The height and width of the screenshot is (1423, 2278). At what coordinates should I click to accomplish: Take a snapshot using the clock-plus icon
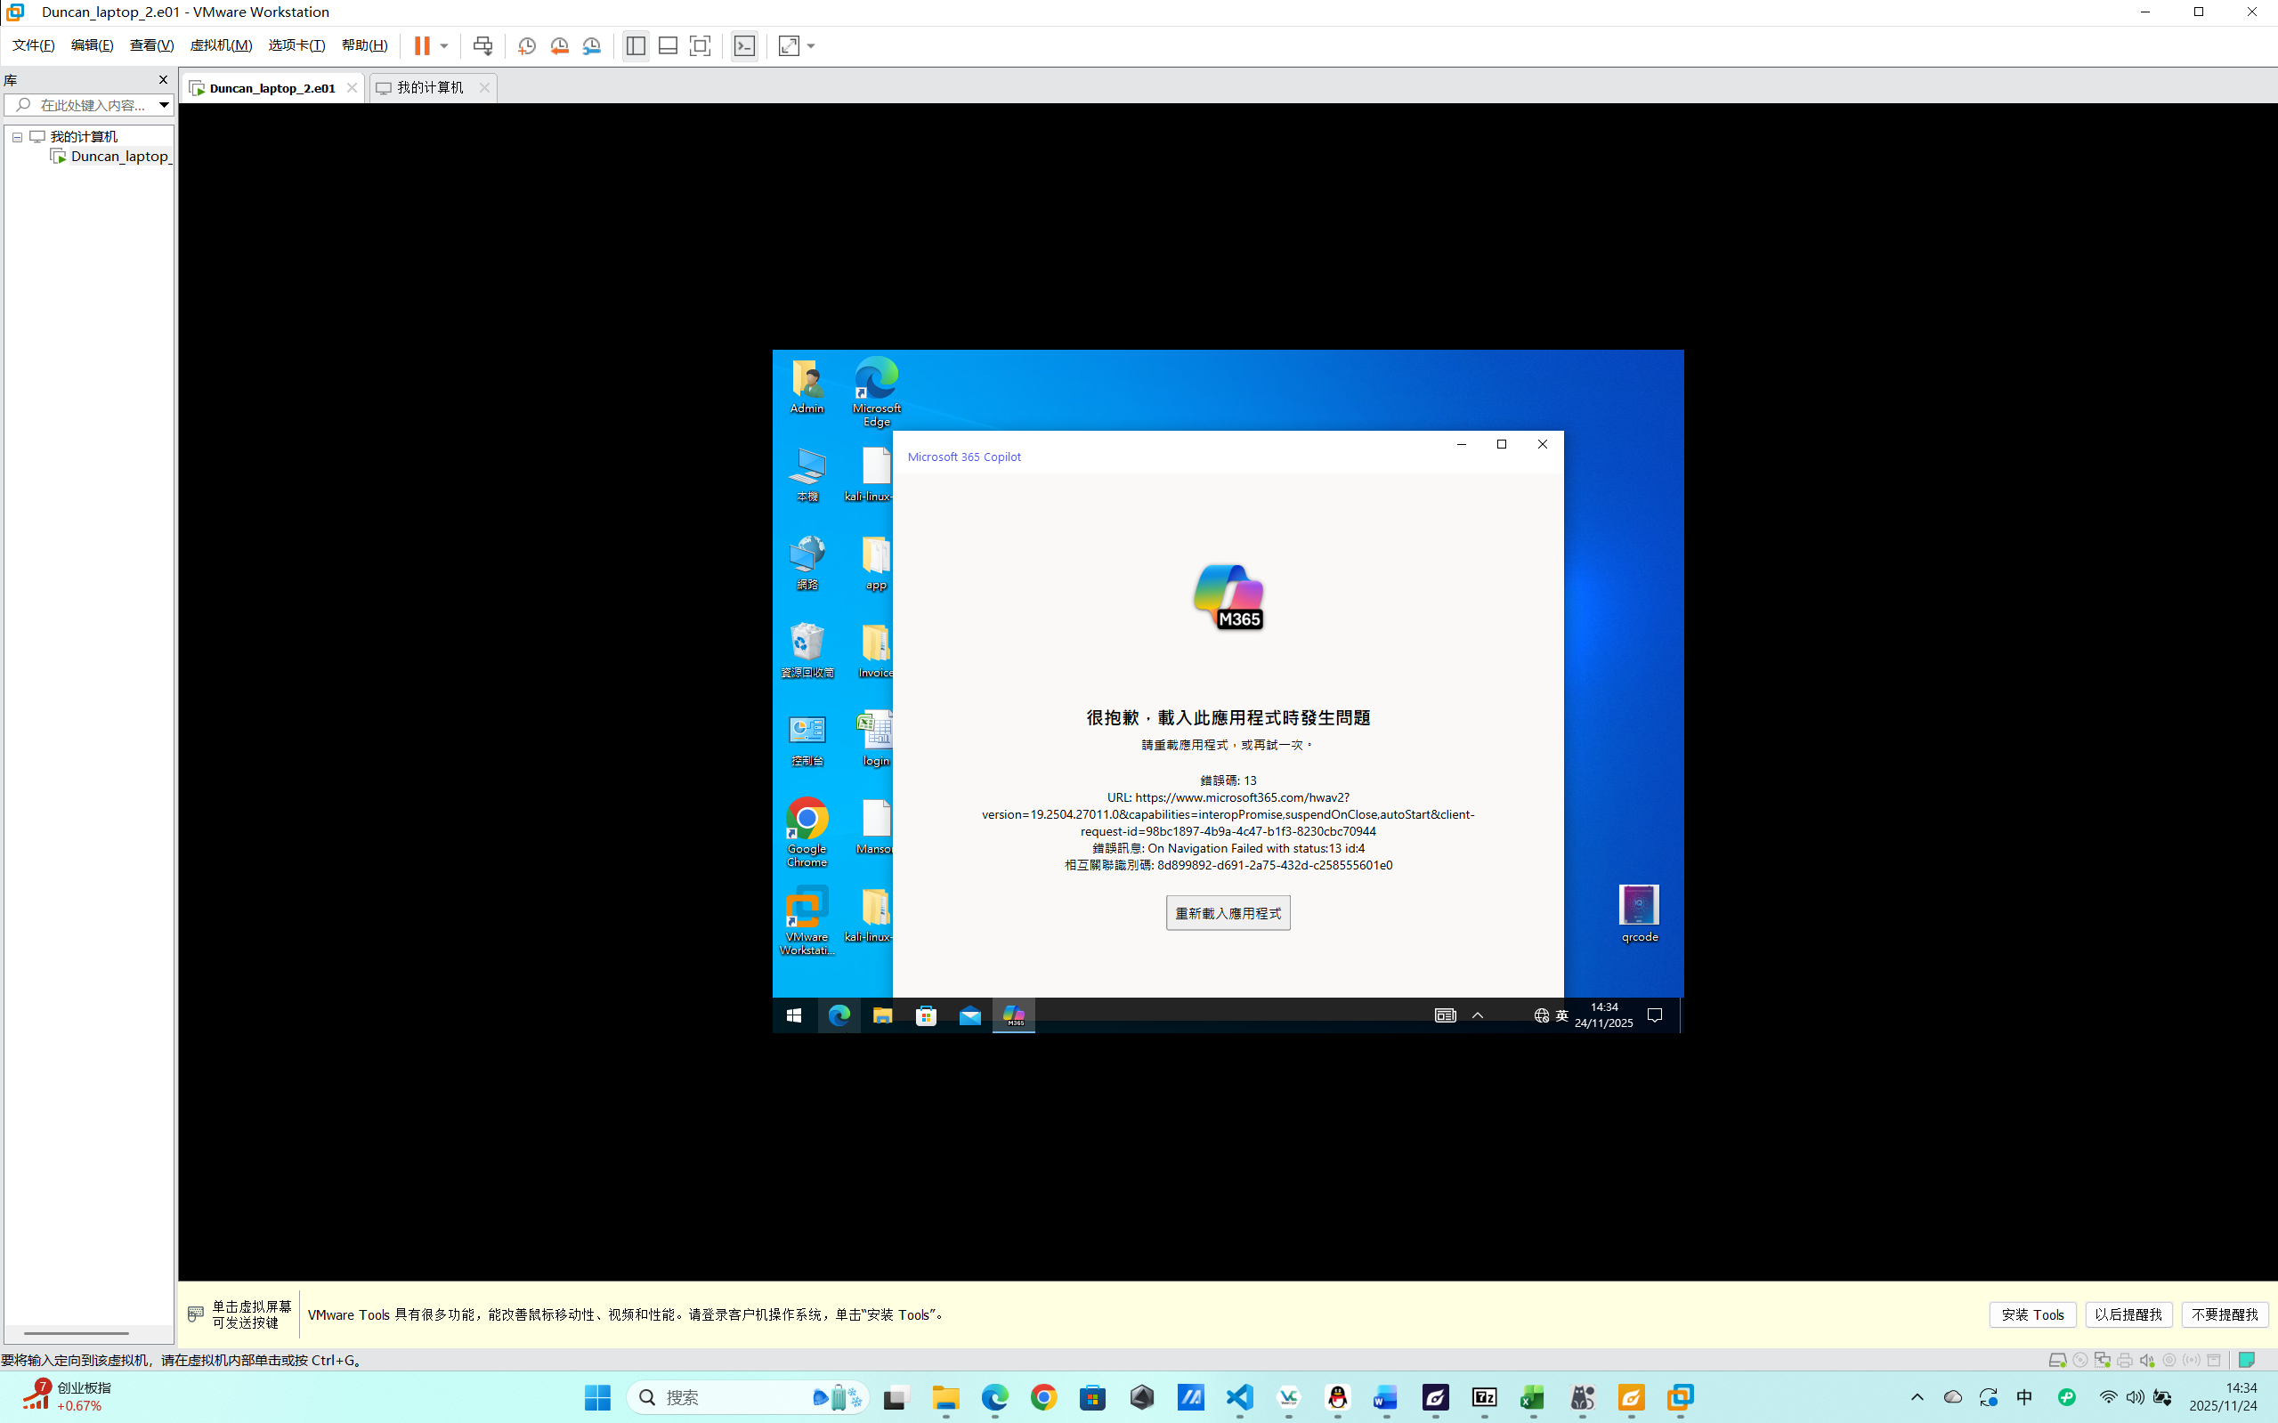click(x=527, y=45)
